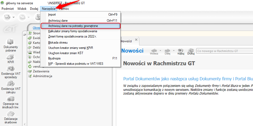Viewport: 253px width, 126px height.
Task: Open the Wstecz dropdown arrow
Action: click(160, 50)
